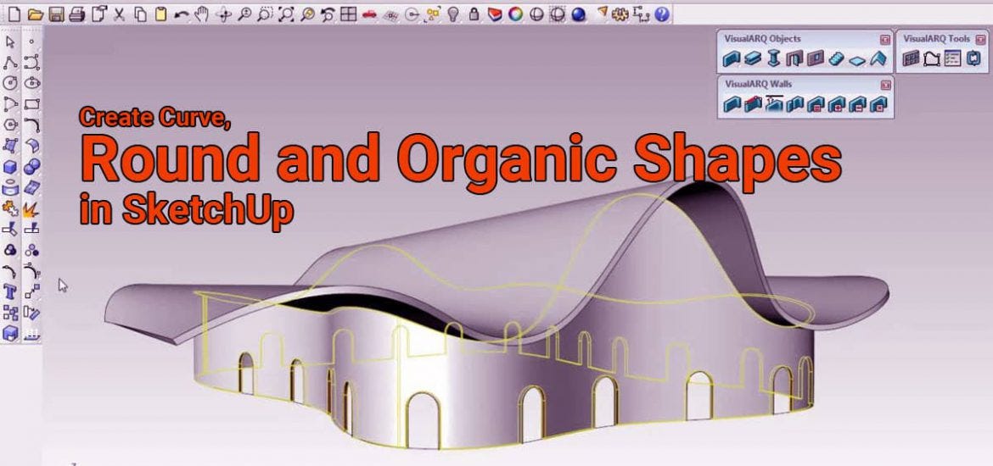
Task: Create a new document from toolbar
Action: tap(15, 14)
